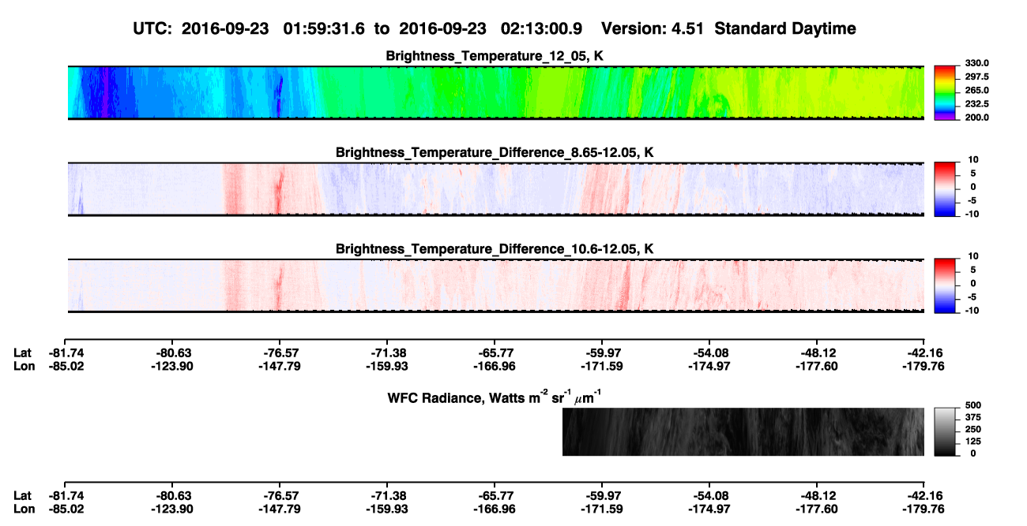Click latitude "-54.08" on the axis under the temperature panels

[x=709, y=353]
